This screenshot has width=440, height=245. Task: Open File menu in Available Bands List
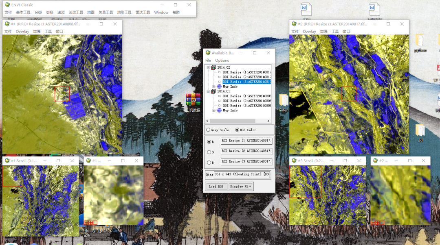click(x=208, y=60)
